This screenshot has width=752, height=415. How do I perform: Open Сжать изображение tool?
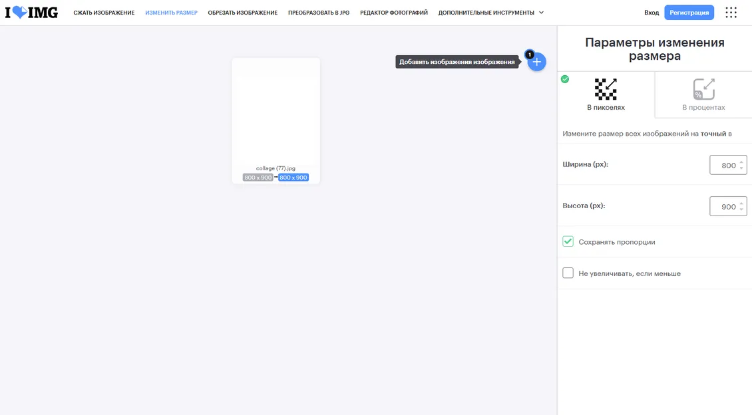point(104,13)
